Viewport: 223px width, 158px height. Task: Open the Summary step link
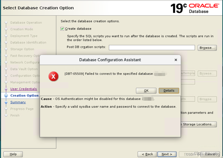click(18, 102)
